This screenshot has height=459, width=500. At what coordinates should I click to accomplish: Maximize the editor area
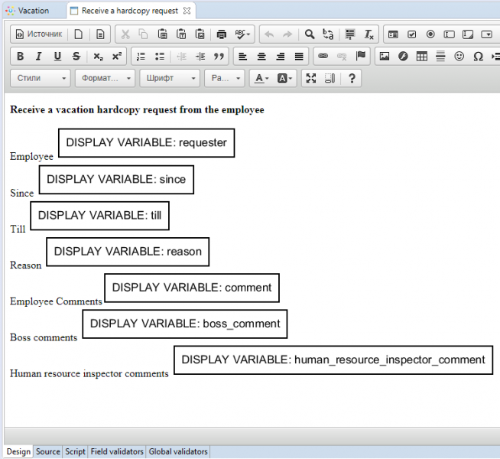311,79
